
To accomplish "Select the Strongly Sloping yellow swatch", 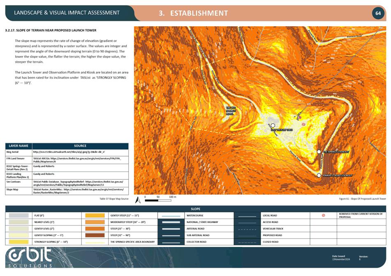I will [18, 242].
